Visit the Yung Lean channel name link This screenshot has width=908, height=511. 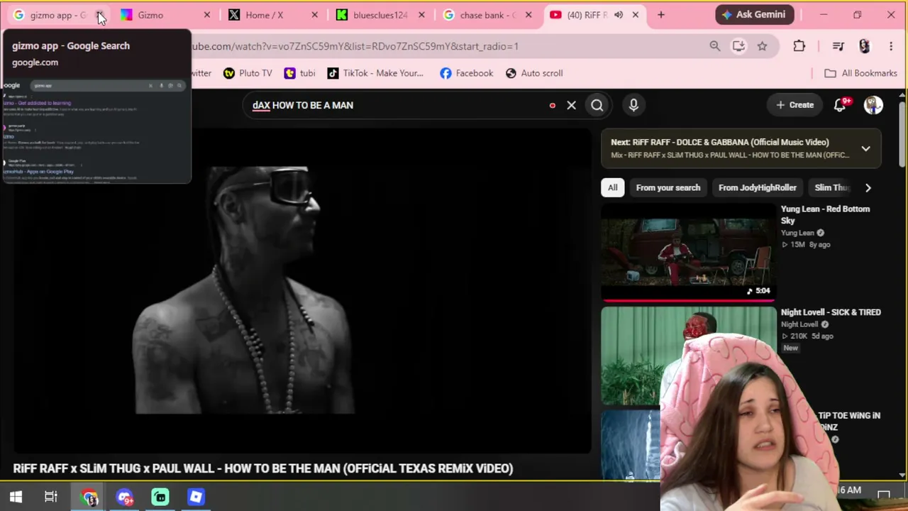click(797, 233)
